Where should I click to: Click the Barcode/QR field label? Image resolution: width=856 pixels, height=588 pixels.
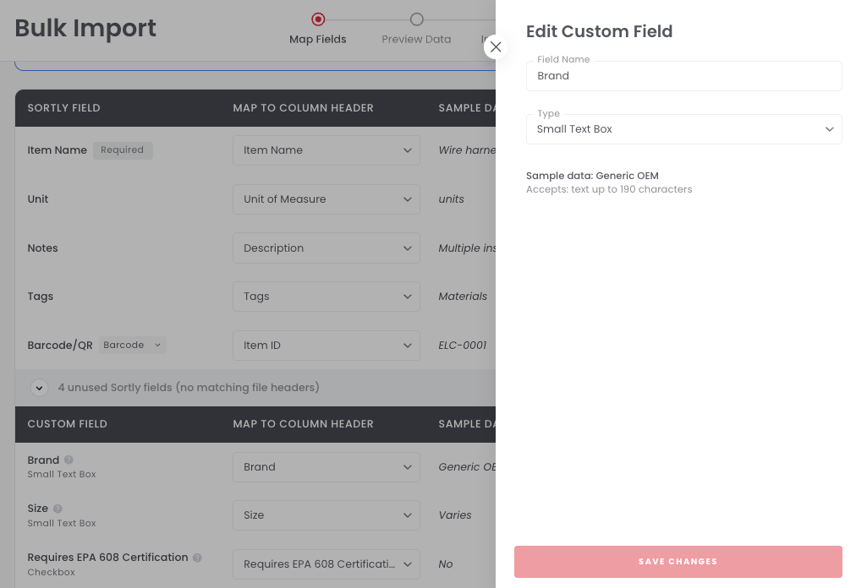60,346
